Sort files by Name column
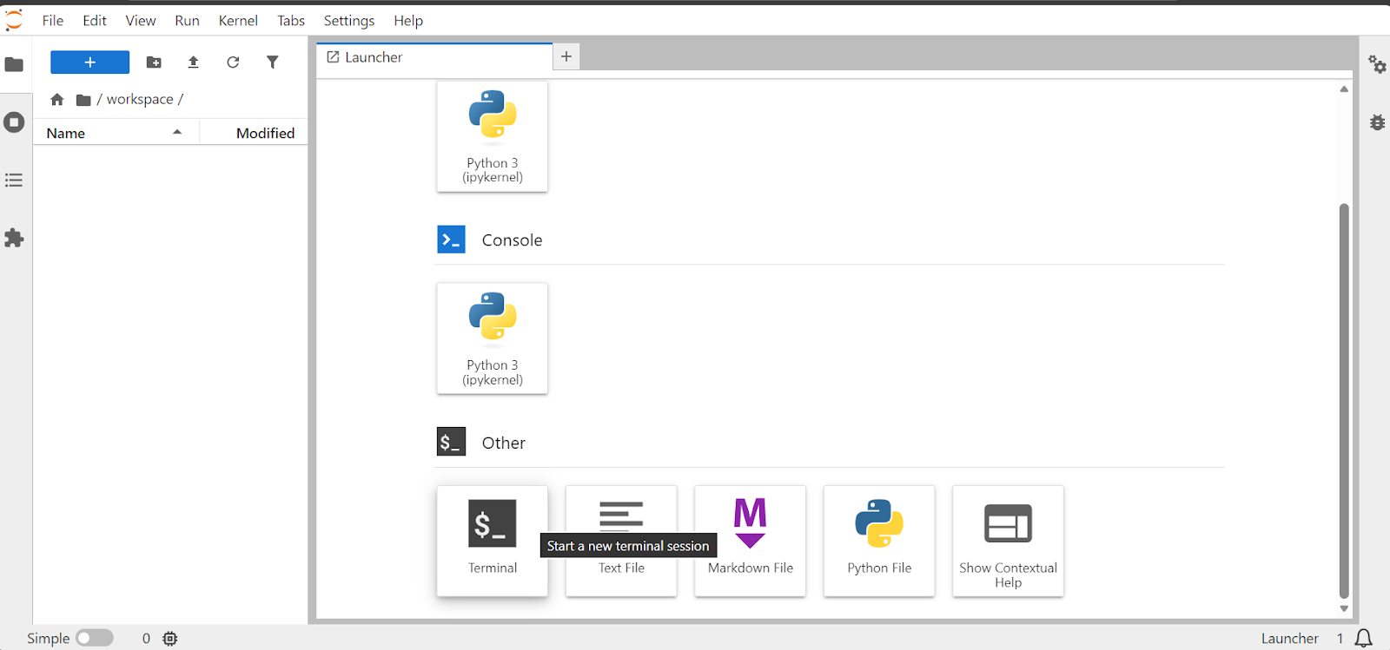 [x=66, y=133]
